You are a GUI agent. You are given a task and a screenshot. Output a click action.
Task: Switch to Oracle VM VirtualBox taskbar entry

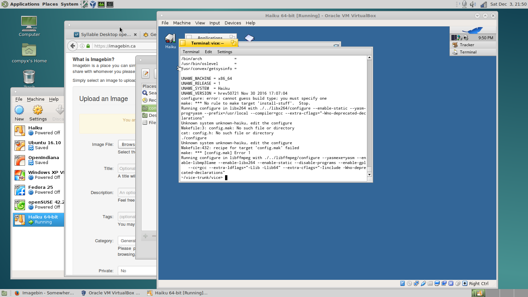click(x=111, y=293)
